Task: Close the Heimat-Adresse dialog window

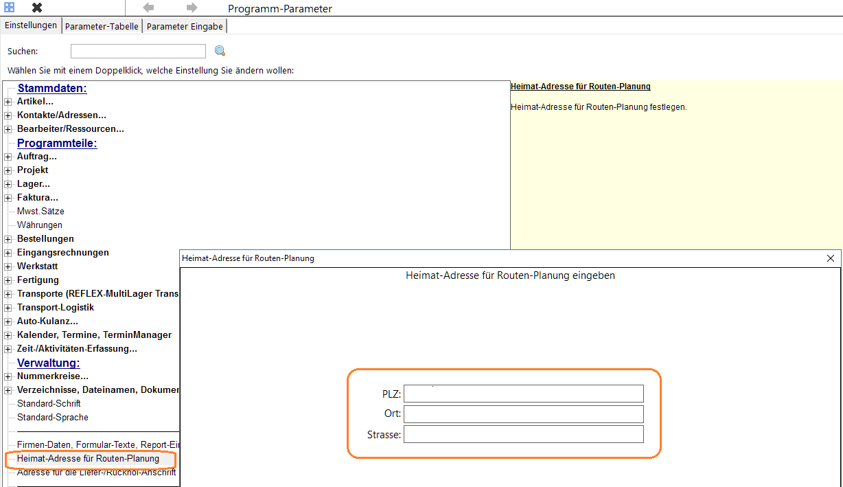Action: coord(831,258)
